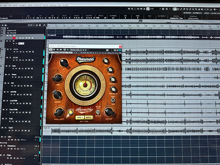The height and width of the screenshot is (165, 220).
Task: Select the Zoom magnifier tool
Action: pyautogui.click(x=196, y=9)
